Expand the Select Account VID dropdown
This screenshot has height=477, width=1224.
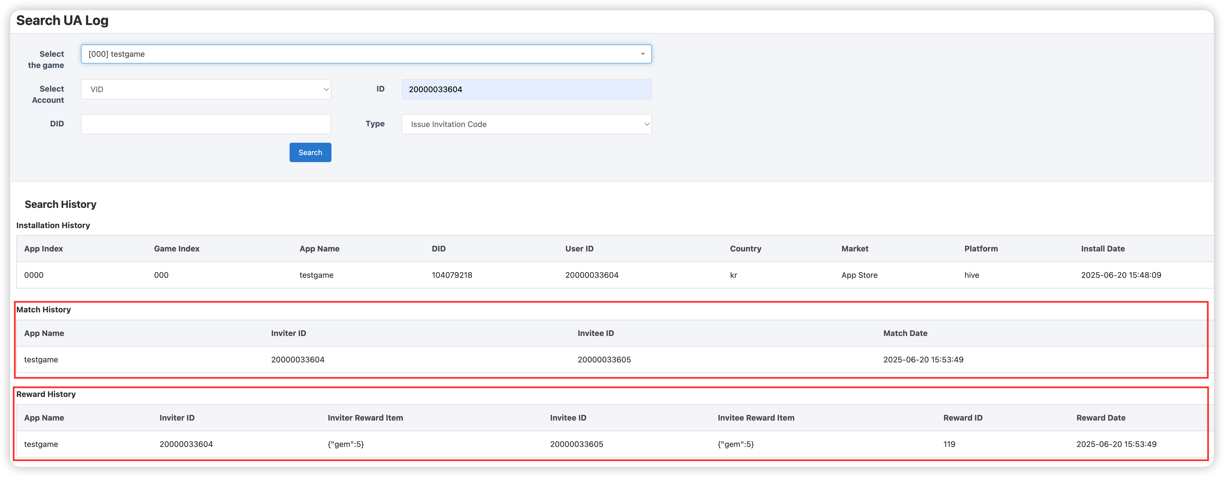[205, 89]
